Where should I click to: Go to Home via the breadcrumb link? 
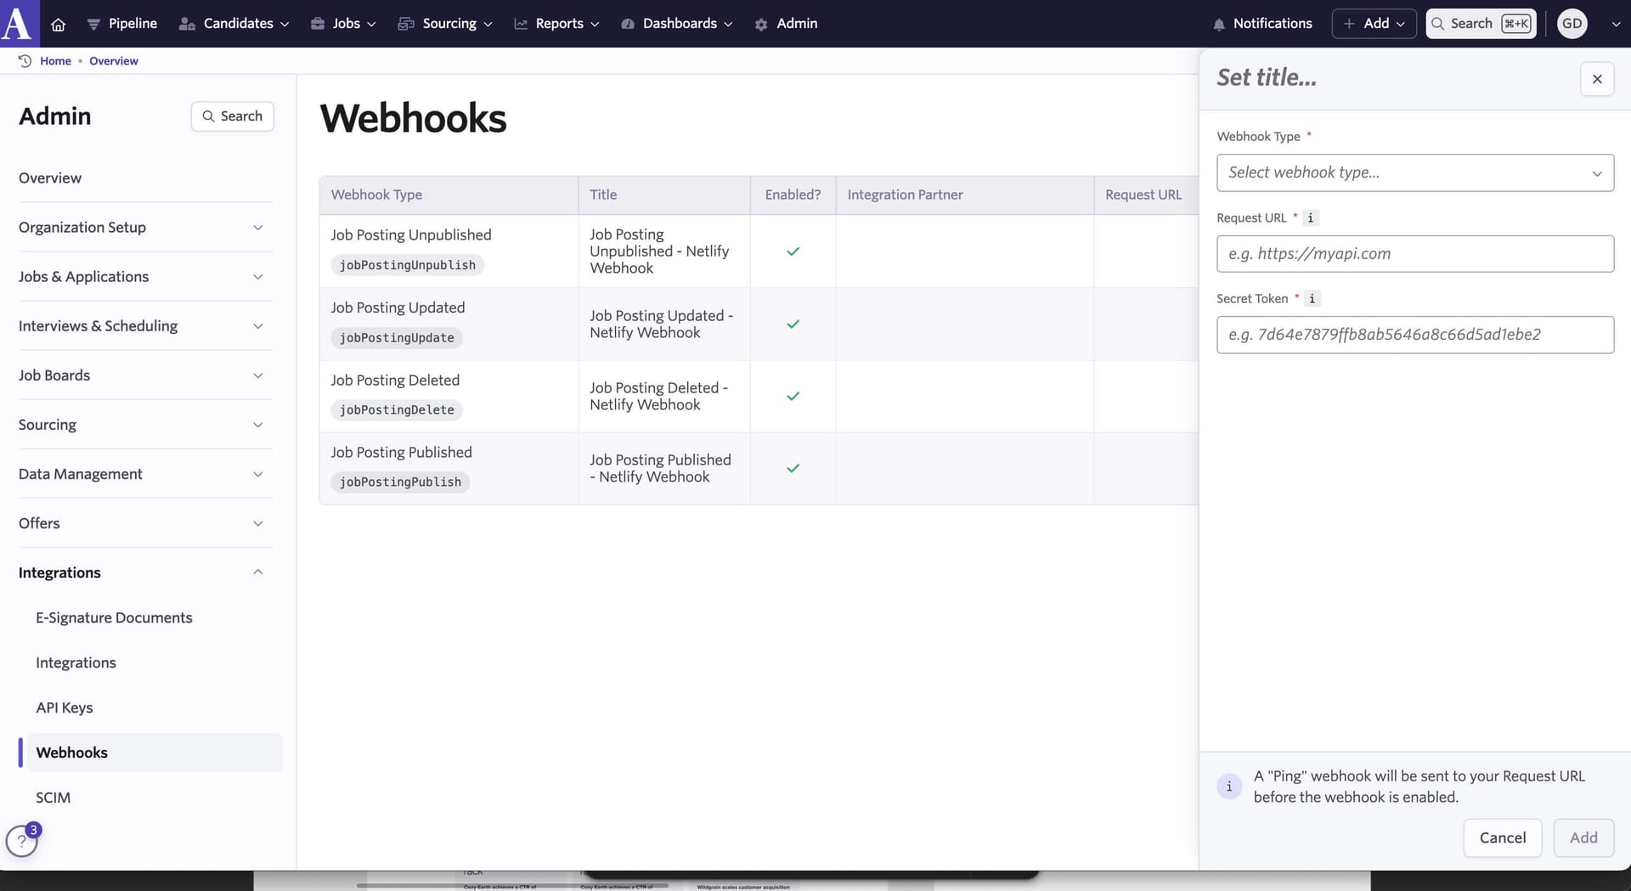click(x=55, y=60)
